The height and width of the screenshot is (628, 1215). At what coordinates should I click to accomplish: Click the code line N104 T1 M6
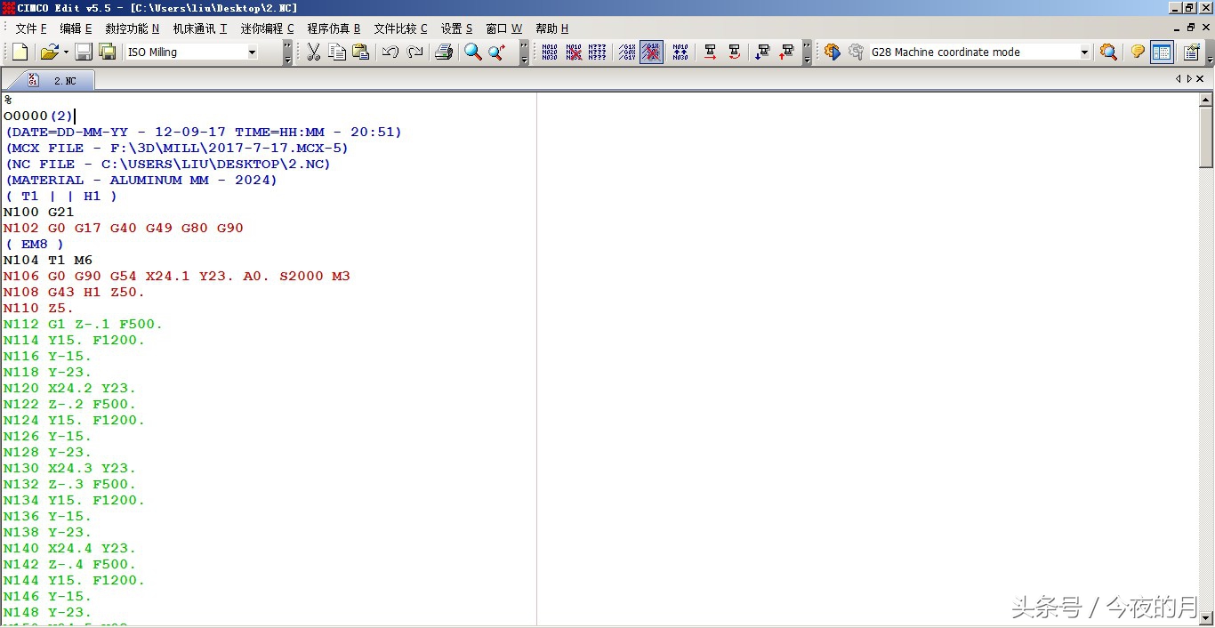click(48, 261)
